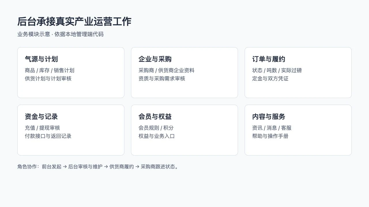Click the title 后台承接真实产业运营工作
The width and height of the screenshot is (369, 207).
[x=74, y=22]
